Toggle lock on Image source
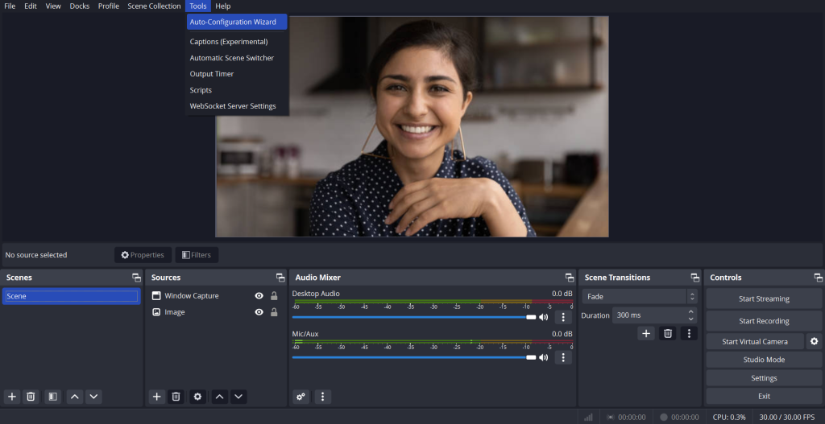 [x=274, y=312]
